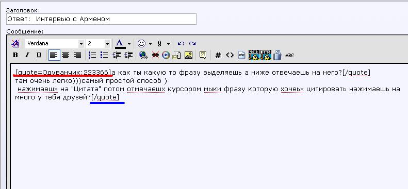Viewport: 408px width, 189px height.
Task: Click the Decrease Indent icon
Action: click(x=117, y=55)
